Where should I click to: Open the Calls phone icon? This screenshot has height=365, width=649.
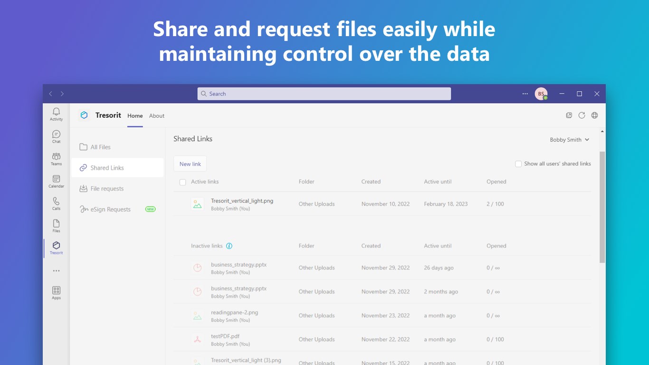pos(56,203)
